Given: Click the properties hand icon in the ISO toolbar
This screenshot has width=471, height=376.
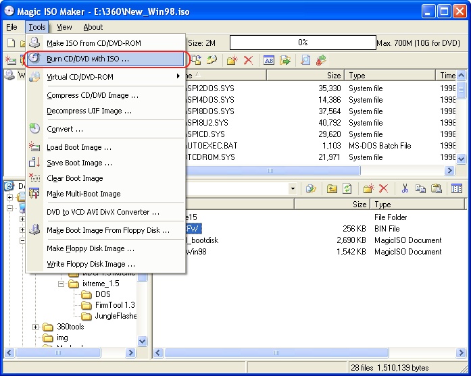Looking at the screenshot, I should click(212, 59).
